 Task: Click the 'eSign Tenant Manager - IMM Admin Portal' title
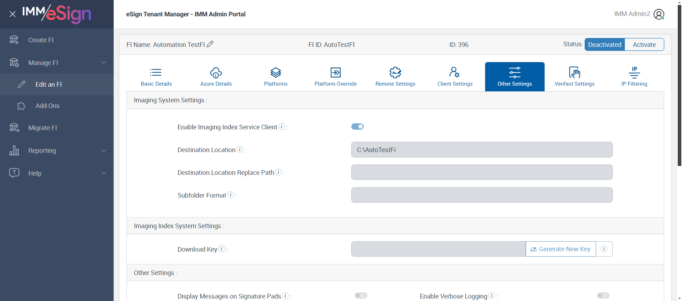tap(186, 14)
